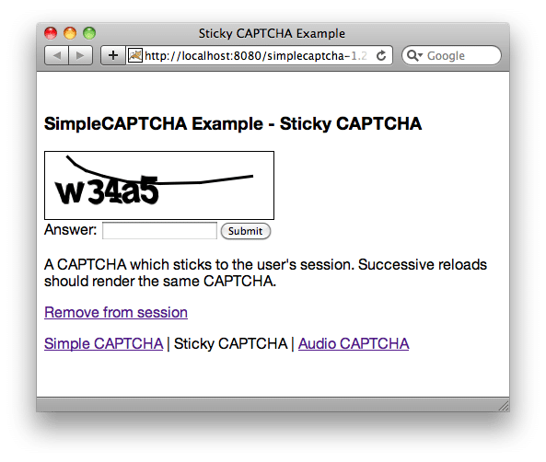Follow the Remove from session link

(116, 312)
